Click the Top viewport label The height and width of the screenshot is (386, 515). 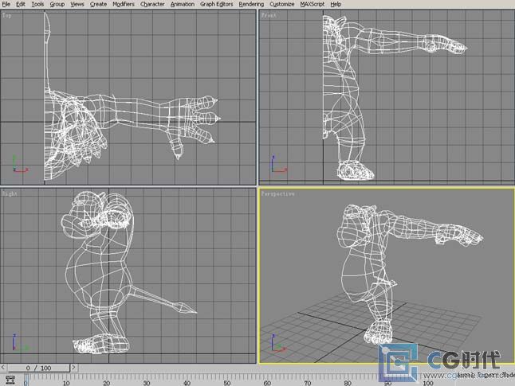pyautogui.click(x=7, y=15)
